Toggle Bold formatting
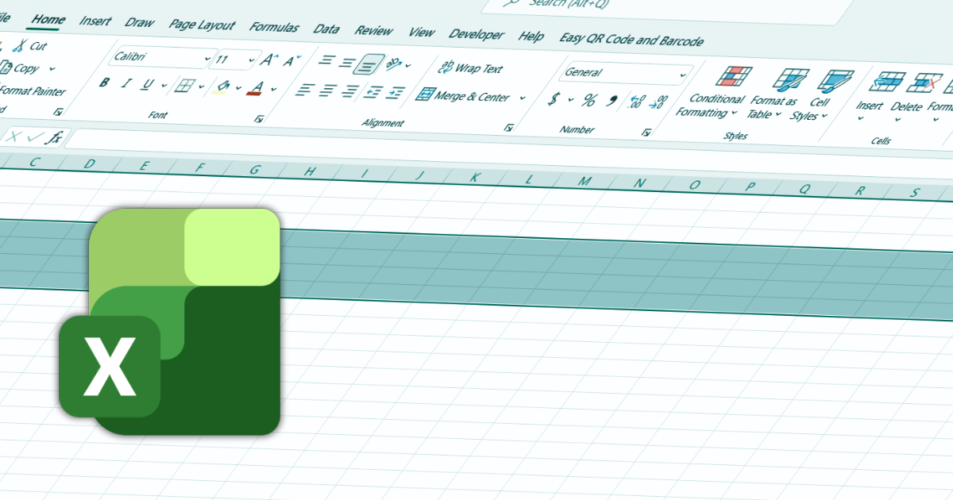 (x=103, y=83)
